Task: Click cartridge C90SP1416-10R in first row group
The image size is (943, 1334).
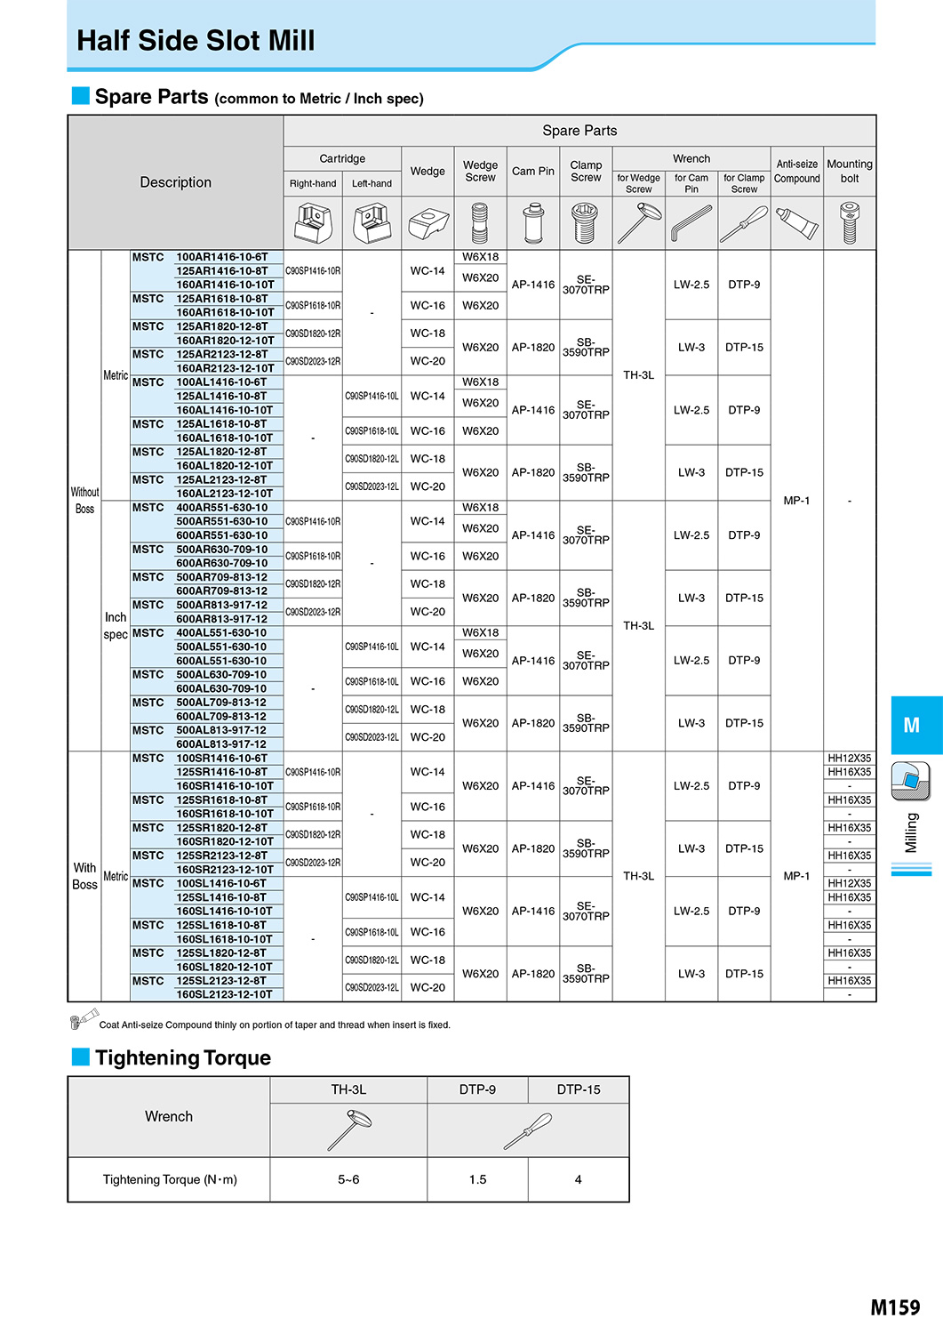Action: pyautogui.click(x=313, y=271)
